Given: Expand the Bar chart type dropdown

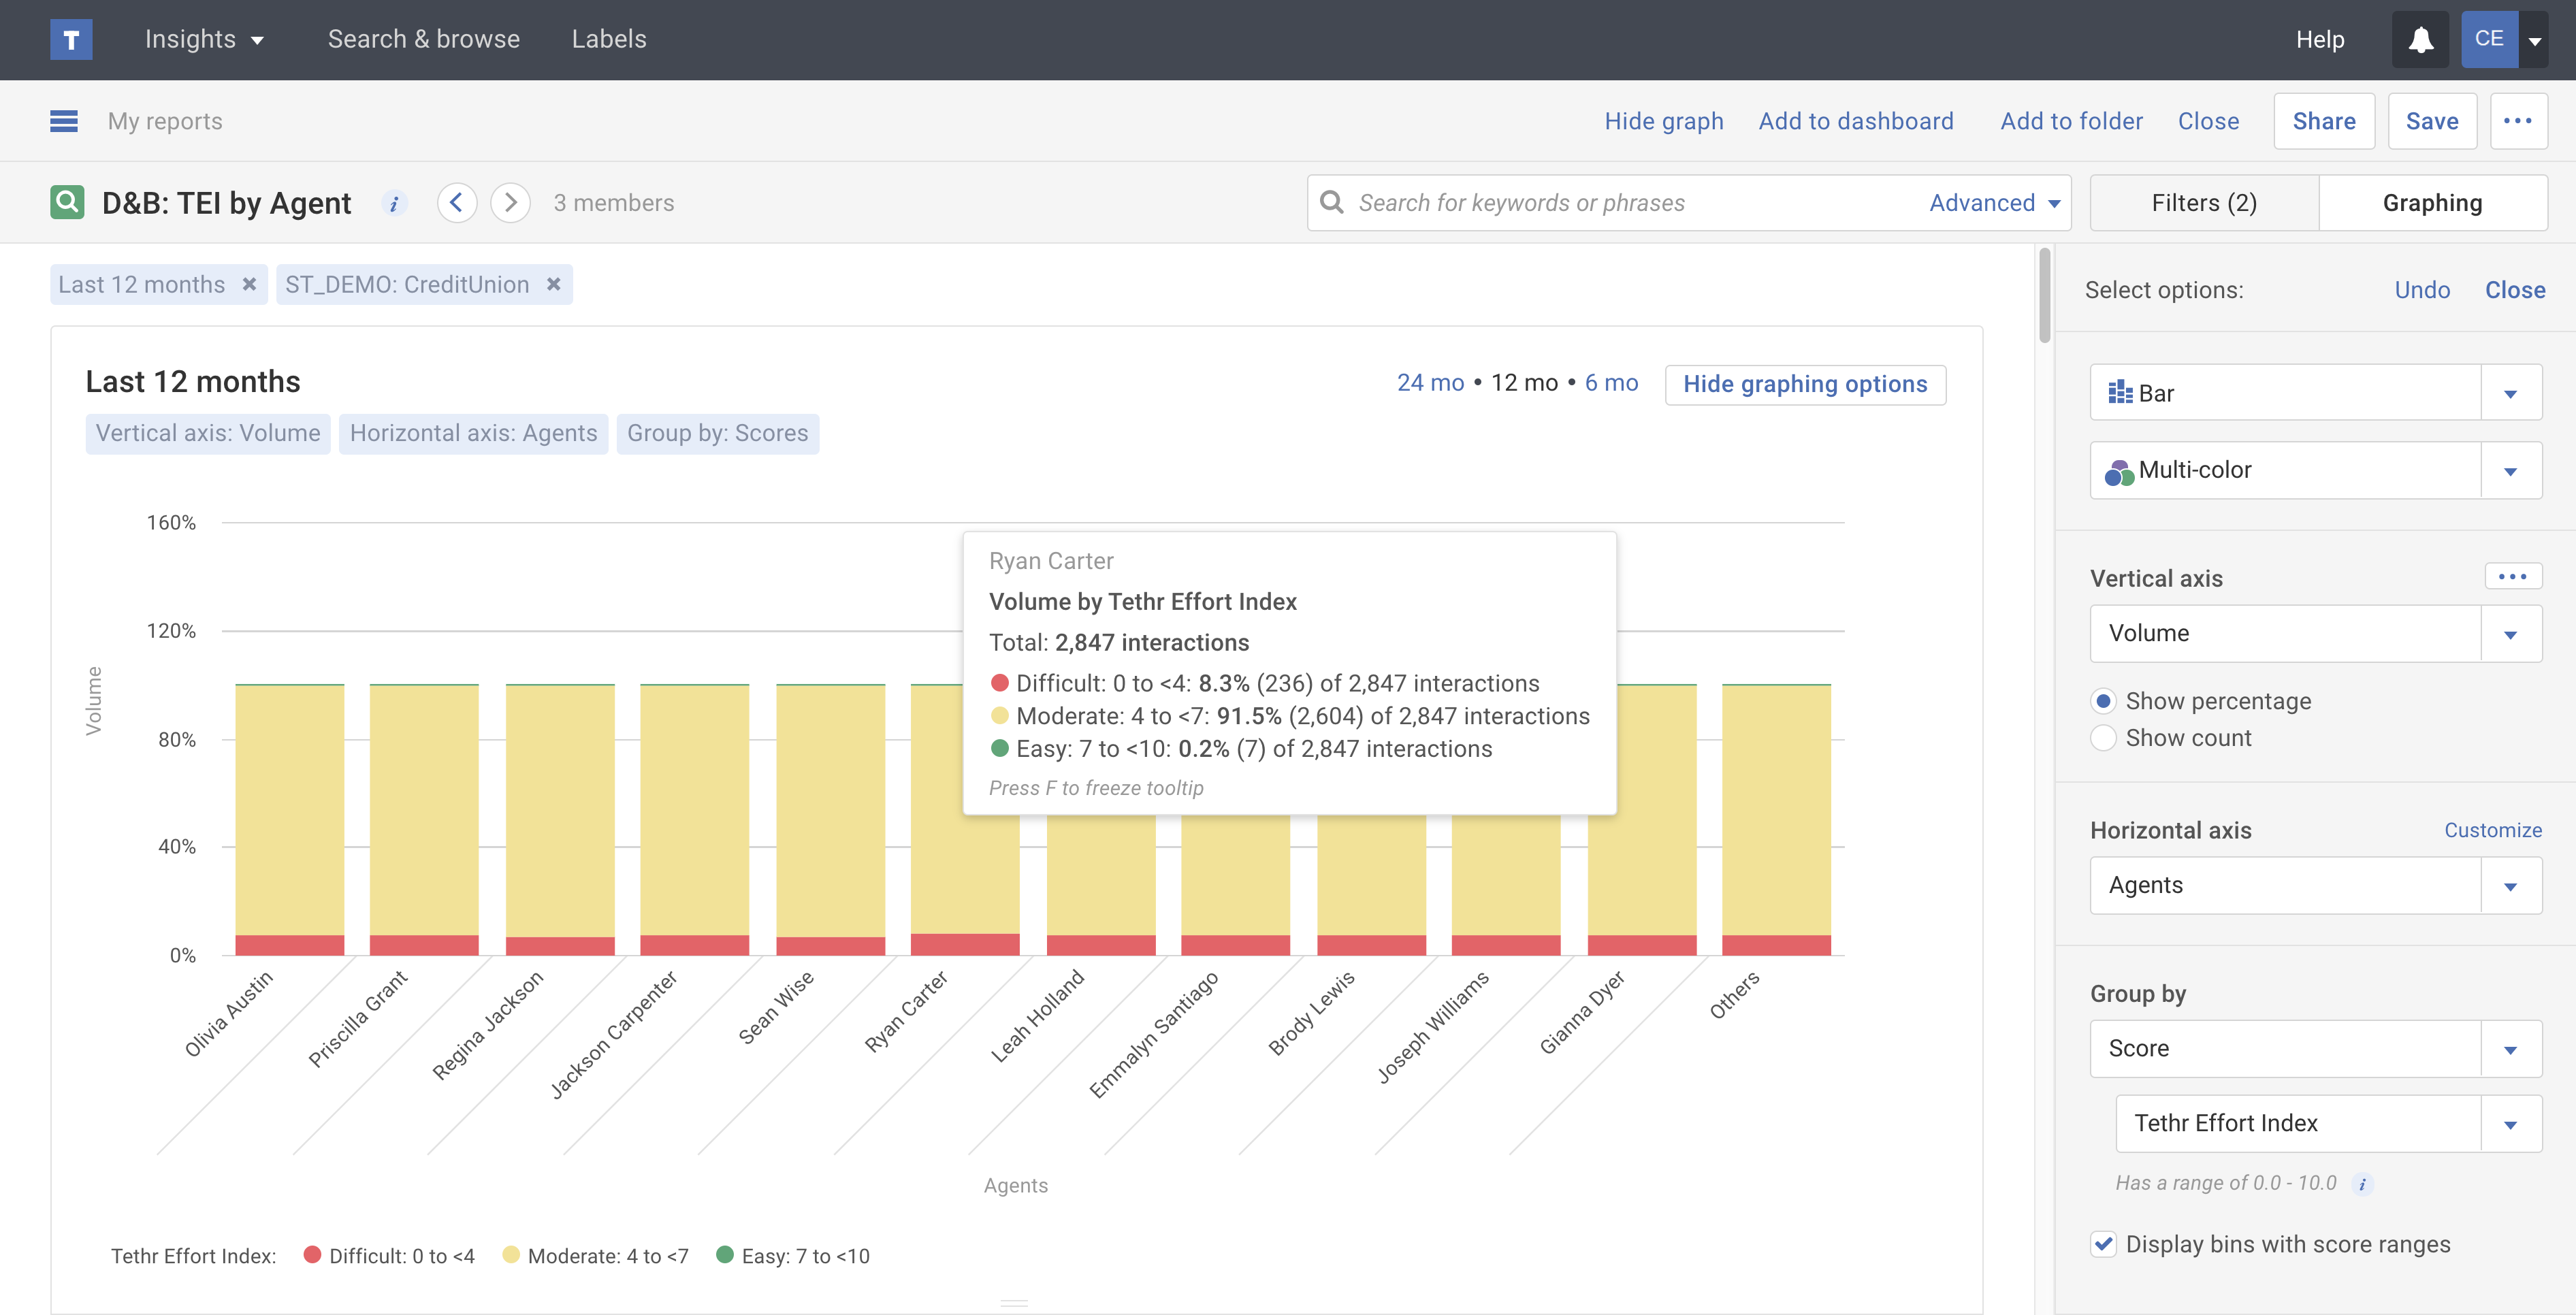Looking at the screenshot, I should coord(2510,394).
